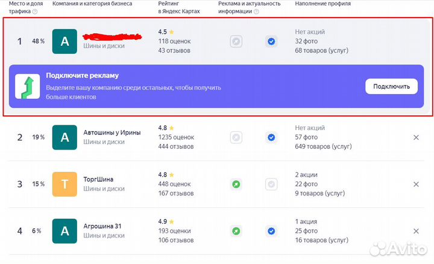Click help icon next to "трафика" header
This screenshot has height=264, width=434.
(x=34, y=11)
